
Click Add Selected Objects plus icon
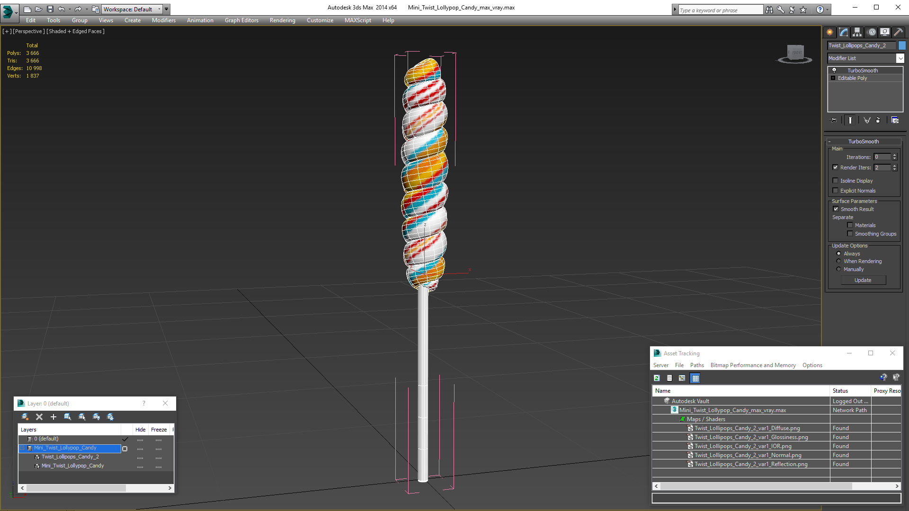(x=53, y=417)
